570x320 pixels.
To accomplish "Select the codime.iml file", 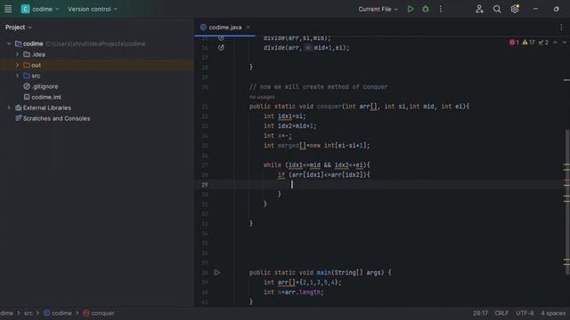I will [42, 97].
